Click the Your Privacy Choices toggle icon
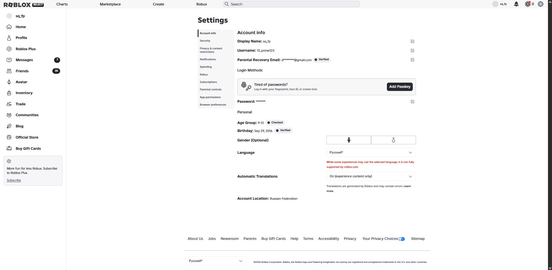Viewport: 552px width, 270px height. pos(402,239)
